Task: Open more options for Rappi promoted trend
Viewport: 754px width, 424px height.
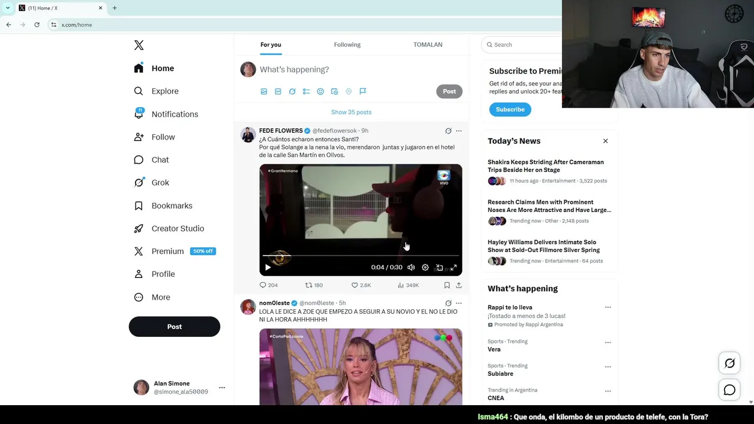Action: click(608, 307)
